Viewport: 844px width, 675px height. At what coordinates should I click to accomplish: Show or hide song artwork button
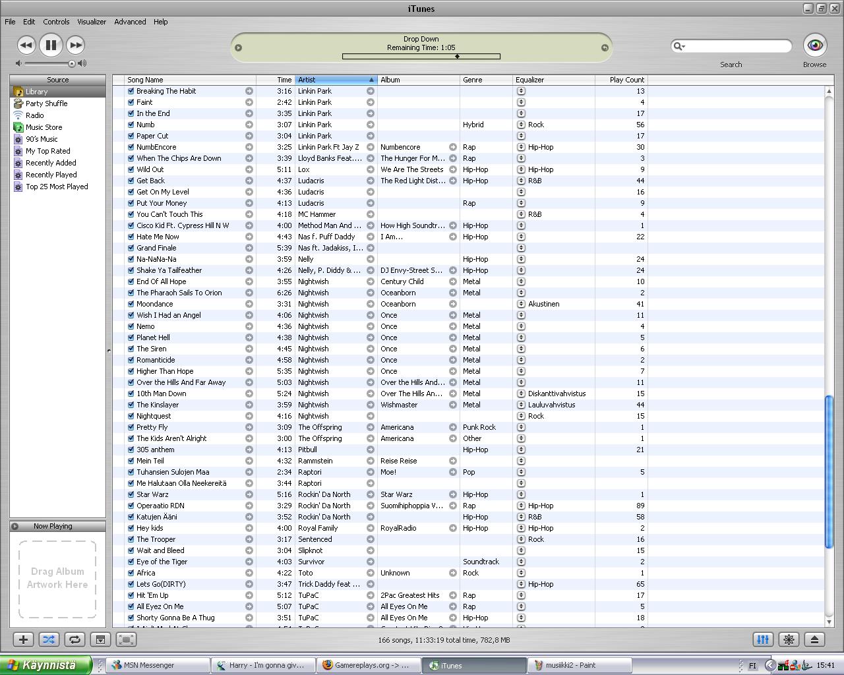100,639
